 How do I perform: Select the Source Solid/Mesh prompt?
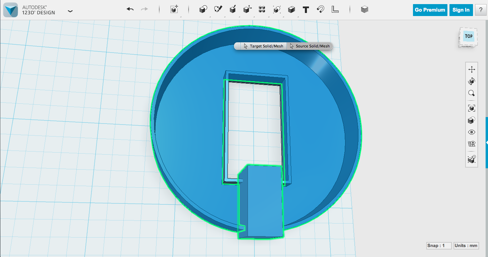click(x=310, y=46)
